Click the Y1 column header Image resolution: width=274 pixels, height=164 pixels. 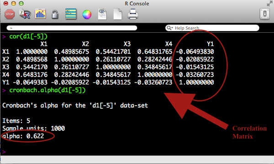210,44
